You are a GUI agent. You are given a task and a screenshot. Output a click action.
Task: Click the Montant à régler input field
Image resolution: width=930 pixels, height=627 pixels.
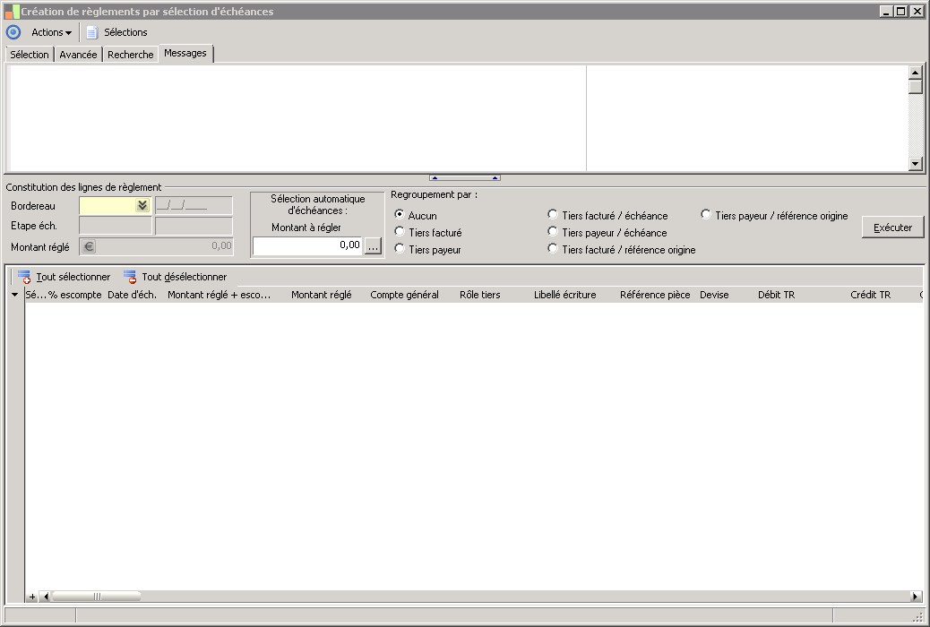307,245
